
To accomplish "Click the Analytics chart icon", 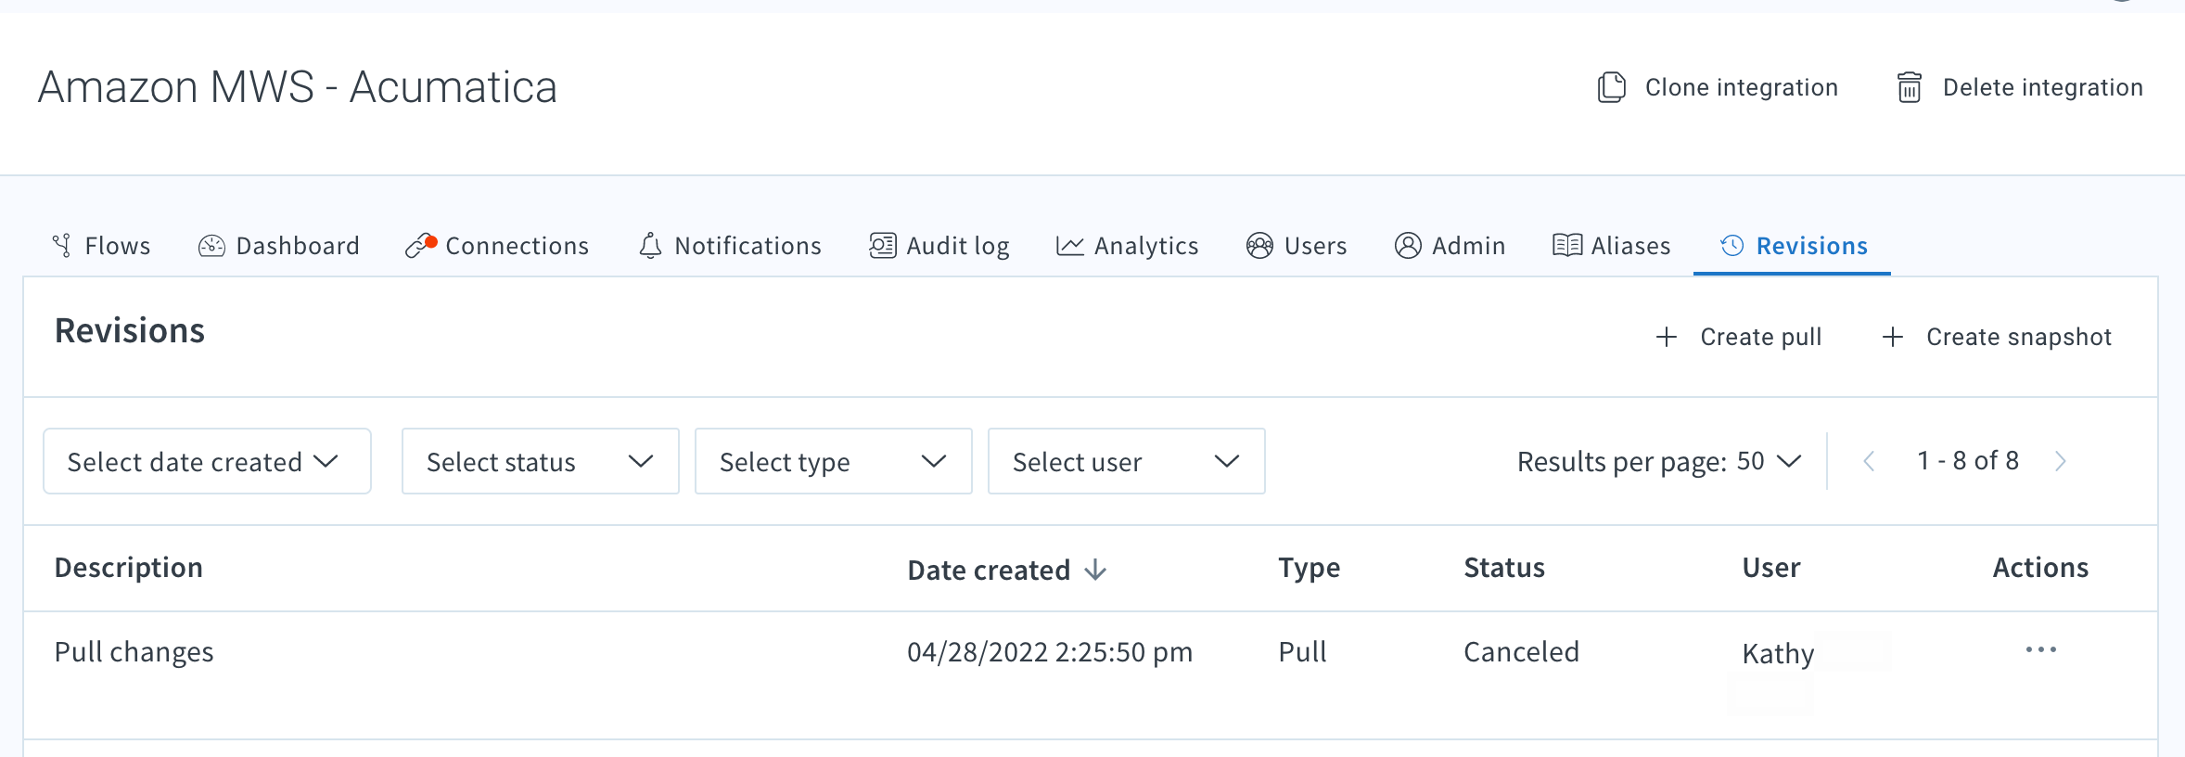I will pyautogui.click(x=1070, y=246).
